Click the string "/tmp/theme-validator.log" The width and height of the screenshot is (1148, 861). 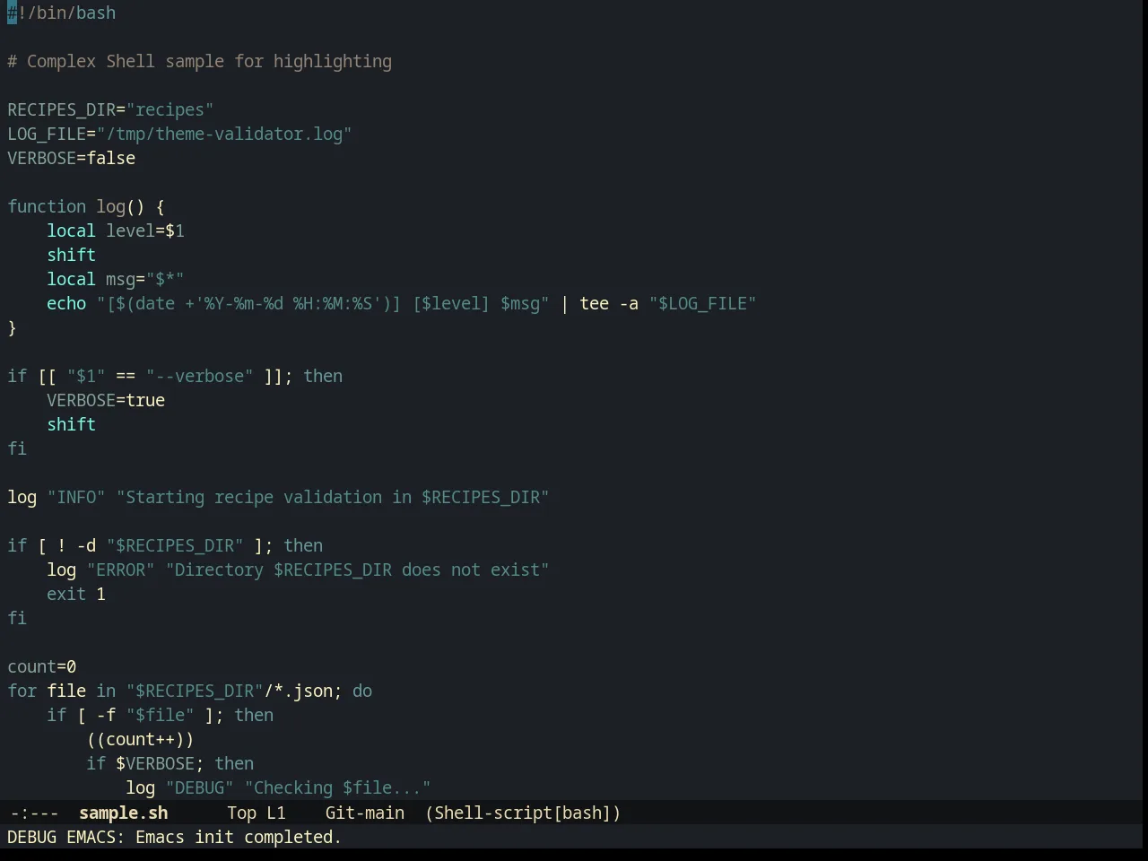[224, 134]
